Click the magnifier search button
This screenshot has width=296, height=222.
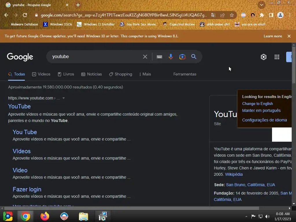[194, 57]
